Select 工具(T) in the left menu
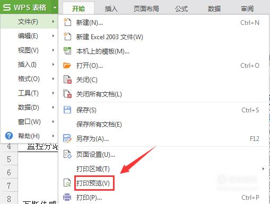The width and height of the screenshot is (270, 204). [29, 93]
